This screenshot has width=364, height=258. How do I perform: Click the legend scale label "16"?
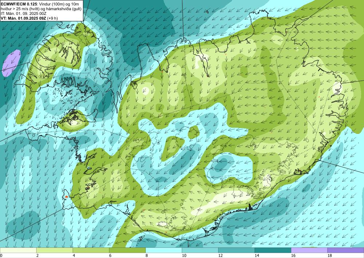293,256
